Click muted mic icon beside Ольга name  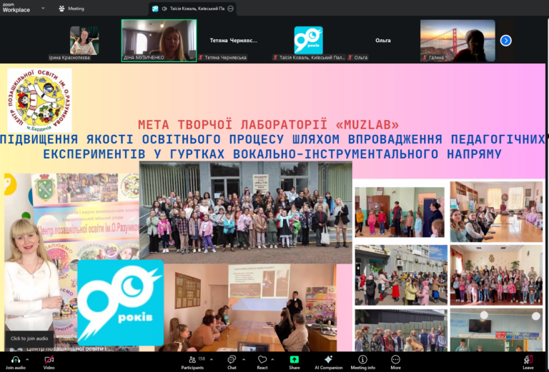pos(350,57)
